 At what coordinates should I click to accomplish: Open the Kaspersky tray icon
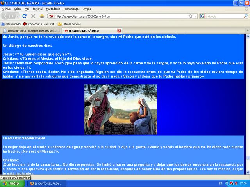(x=231, y=183)
